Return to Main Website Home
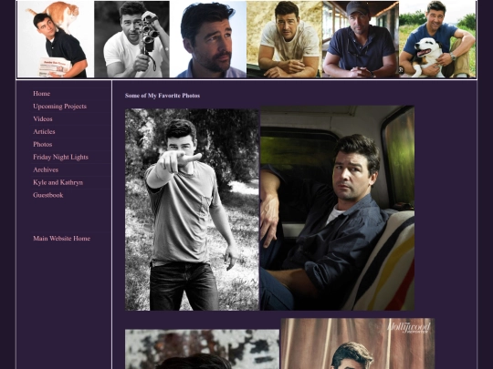493x369 pixels. (x=62, y=239)
